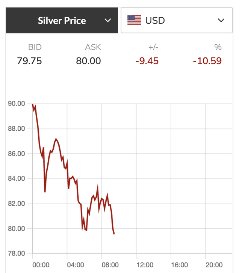Click the 20:00 time axis label
This screenshot has height=273, width=248.
click(x=214, y=265)
